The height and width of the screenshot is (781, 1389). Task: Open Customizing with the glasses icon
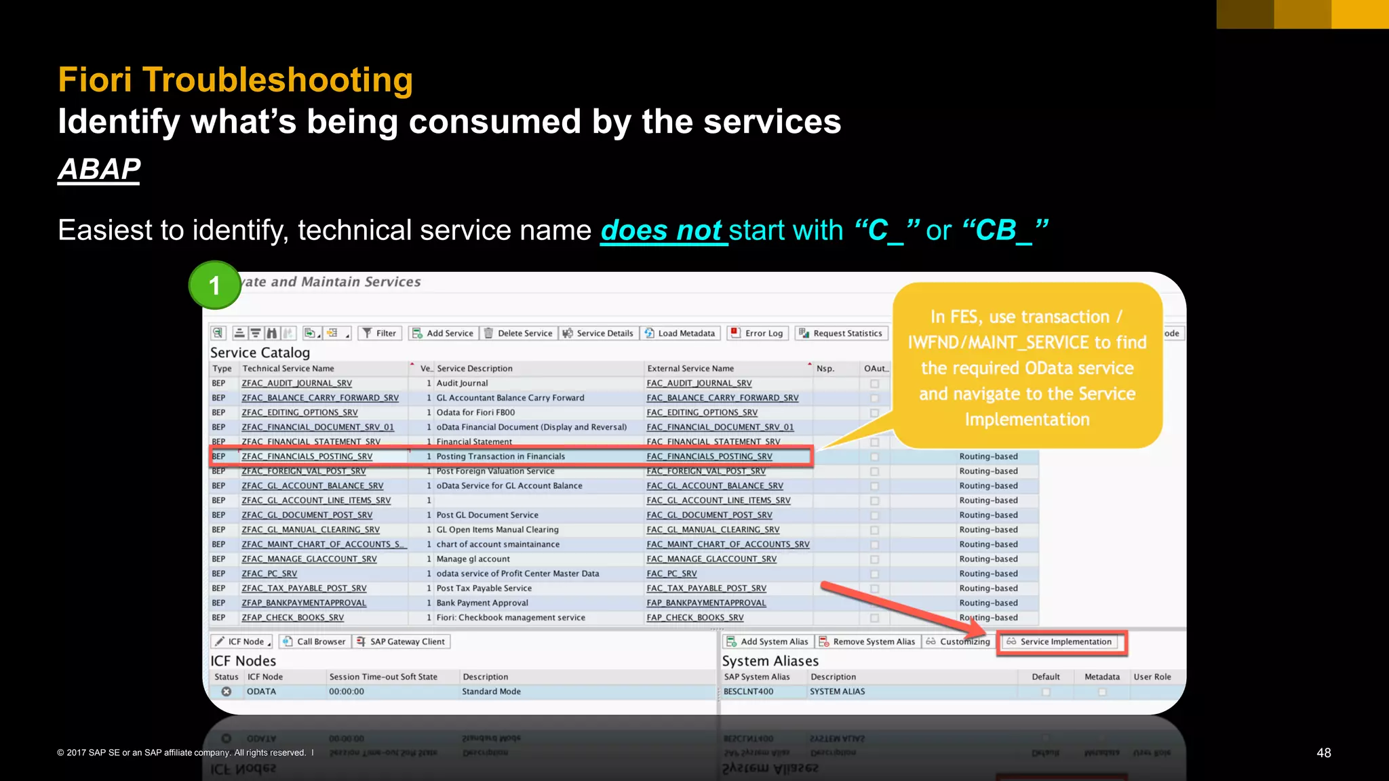pos(958,641)
